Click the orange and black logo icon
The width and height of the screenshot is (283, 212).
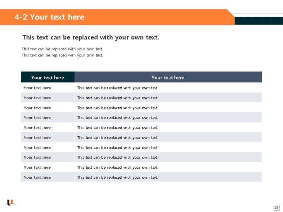11,202
